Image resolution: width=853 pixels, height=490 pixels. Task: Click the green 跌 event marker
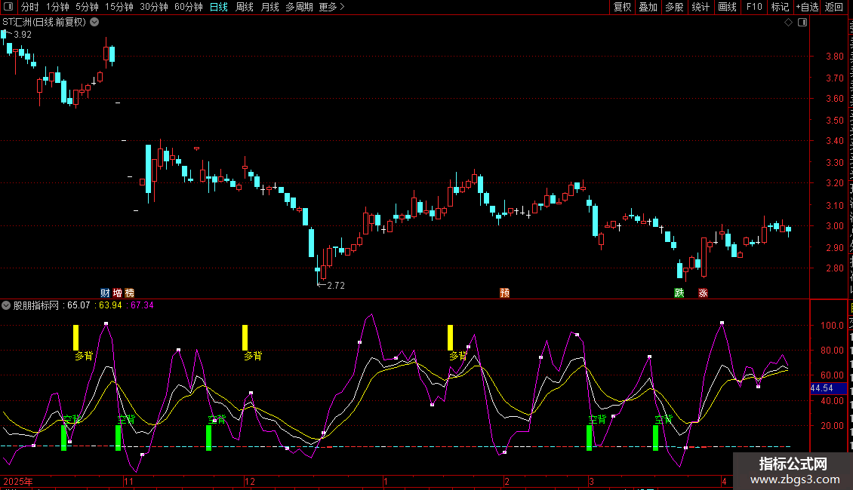pyautogui.click(x=679, y=292)
